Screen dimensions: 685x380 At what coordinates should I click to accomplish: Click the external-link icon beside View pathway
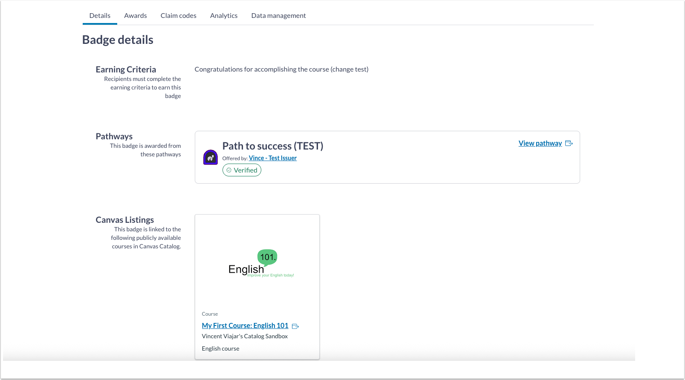click(569, 144)
